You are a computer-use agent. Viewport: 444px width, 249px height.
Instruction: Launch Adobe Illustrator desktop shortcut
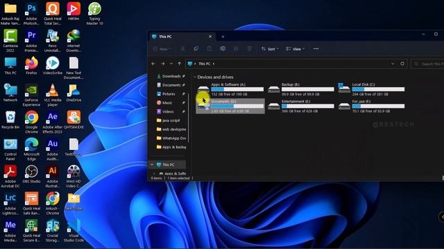tap(53, 176)
